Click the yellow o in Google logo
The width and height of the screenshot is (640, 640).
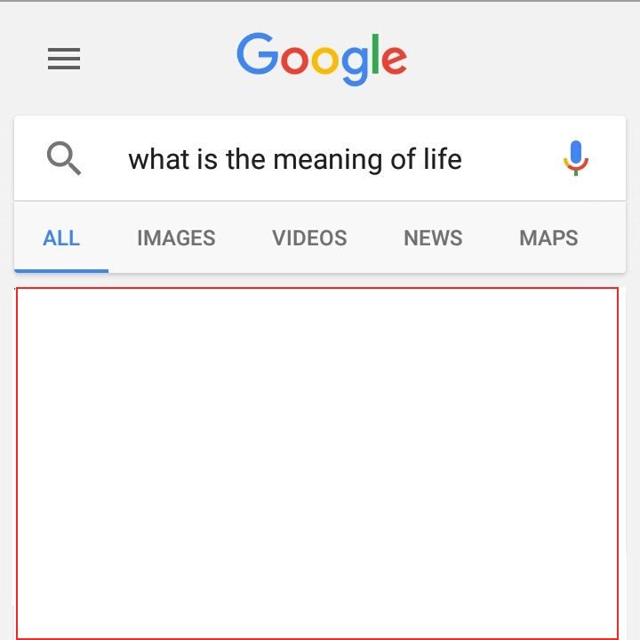(x=325, y=60)
